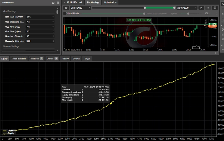Viewport: 224px width, 141px height.
Task: Open the Use Bold Investor dropdown
Action: (40, 17)
